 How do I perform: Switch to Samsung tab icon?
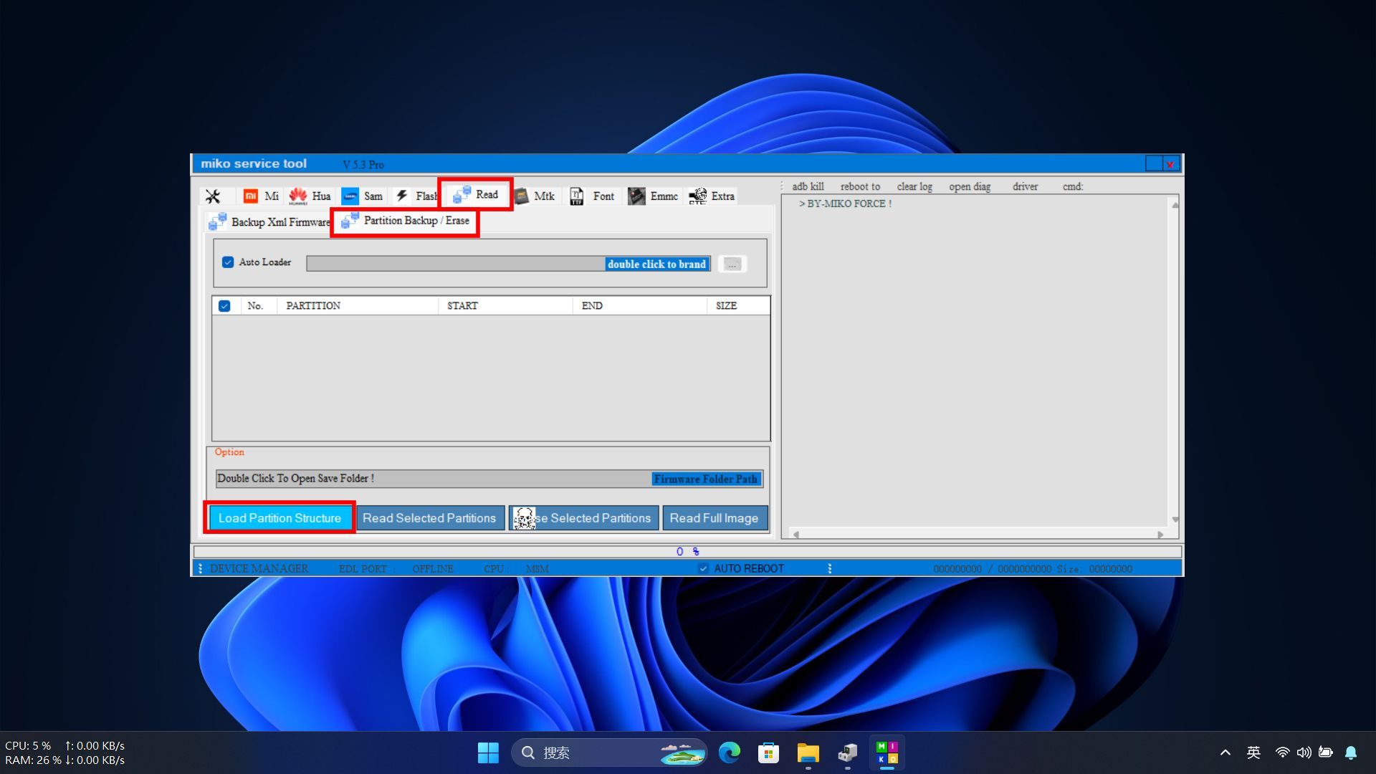(350, 196)
